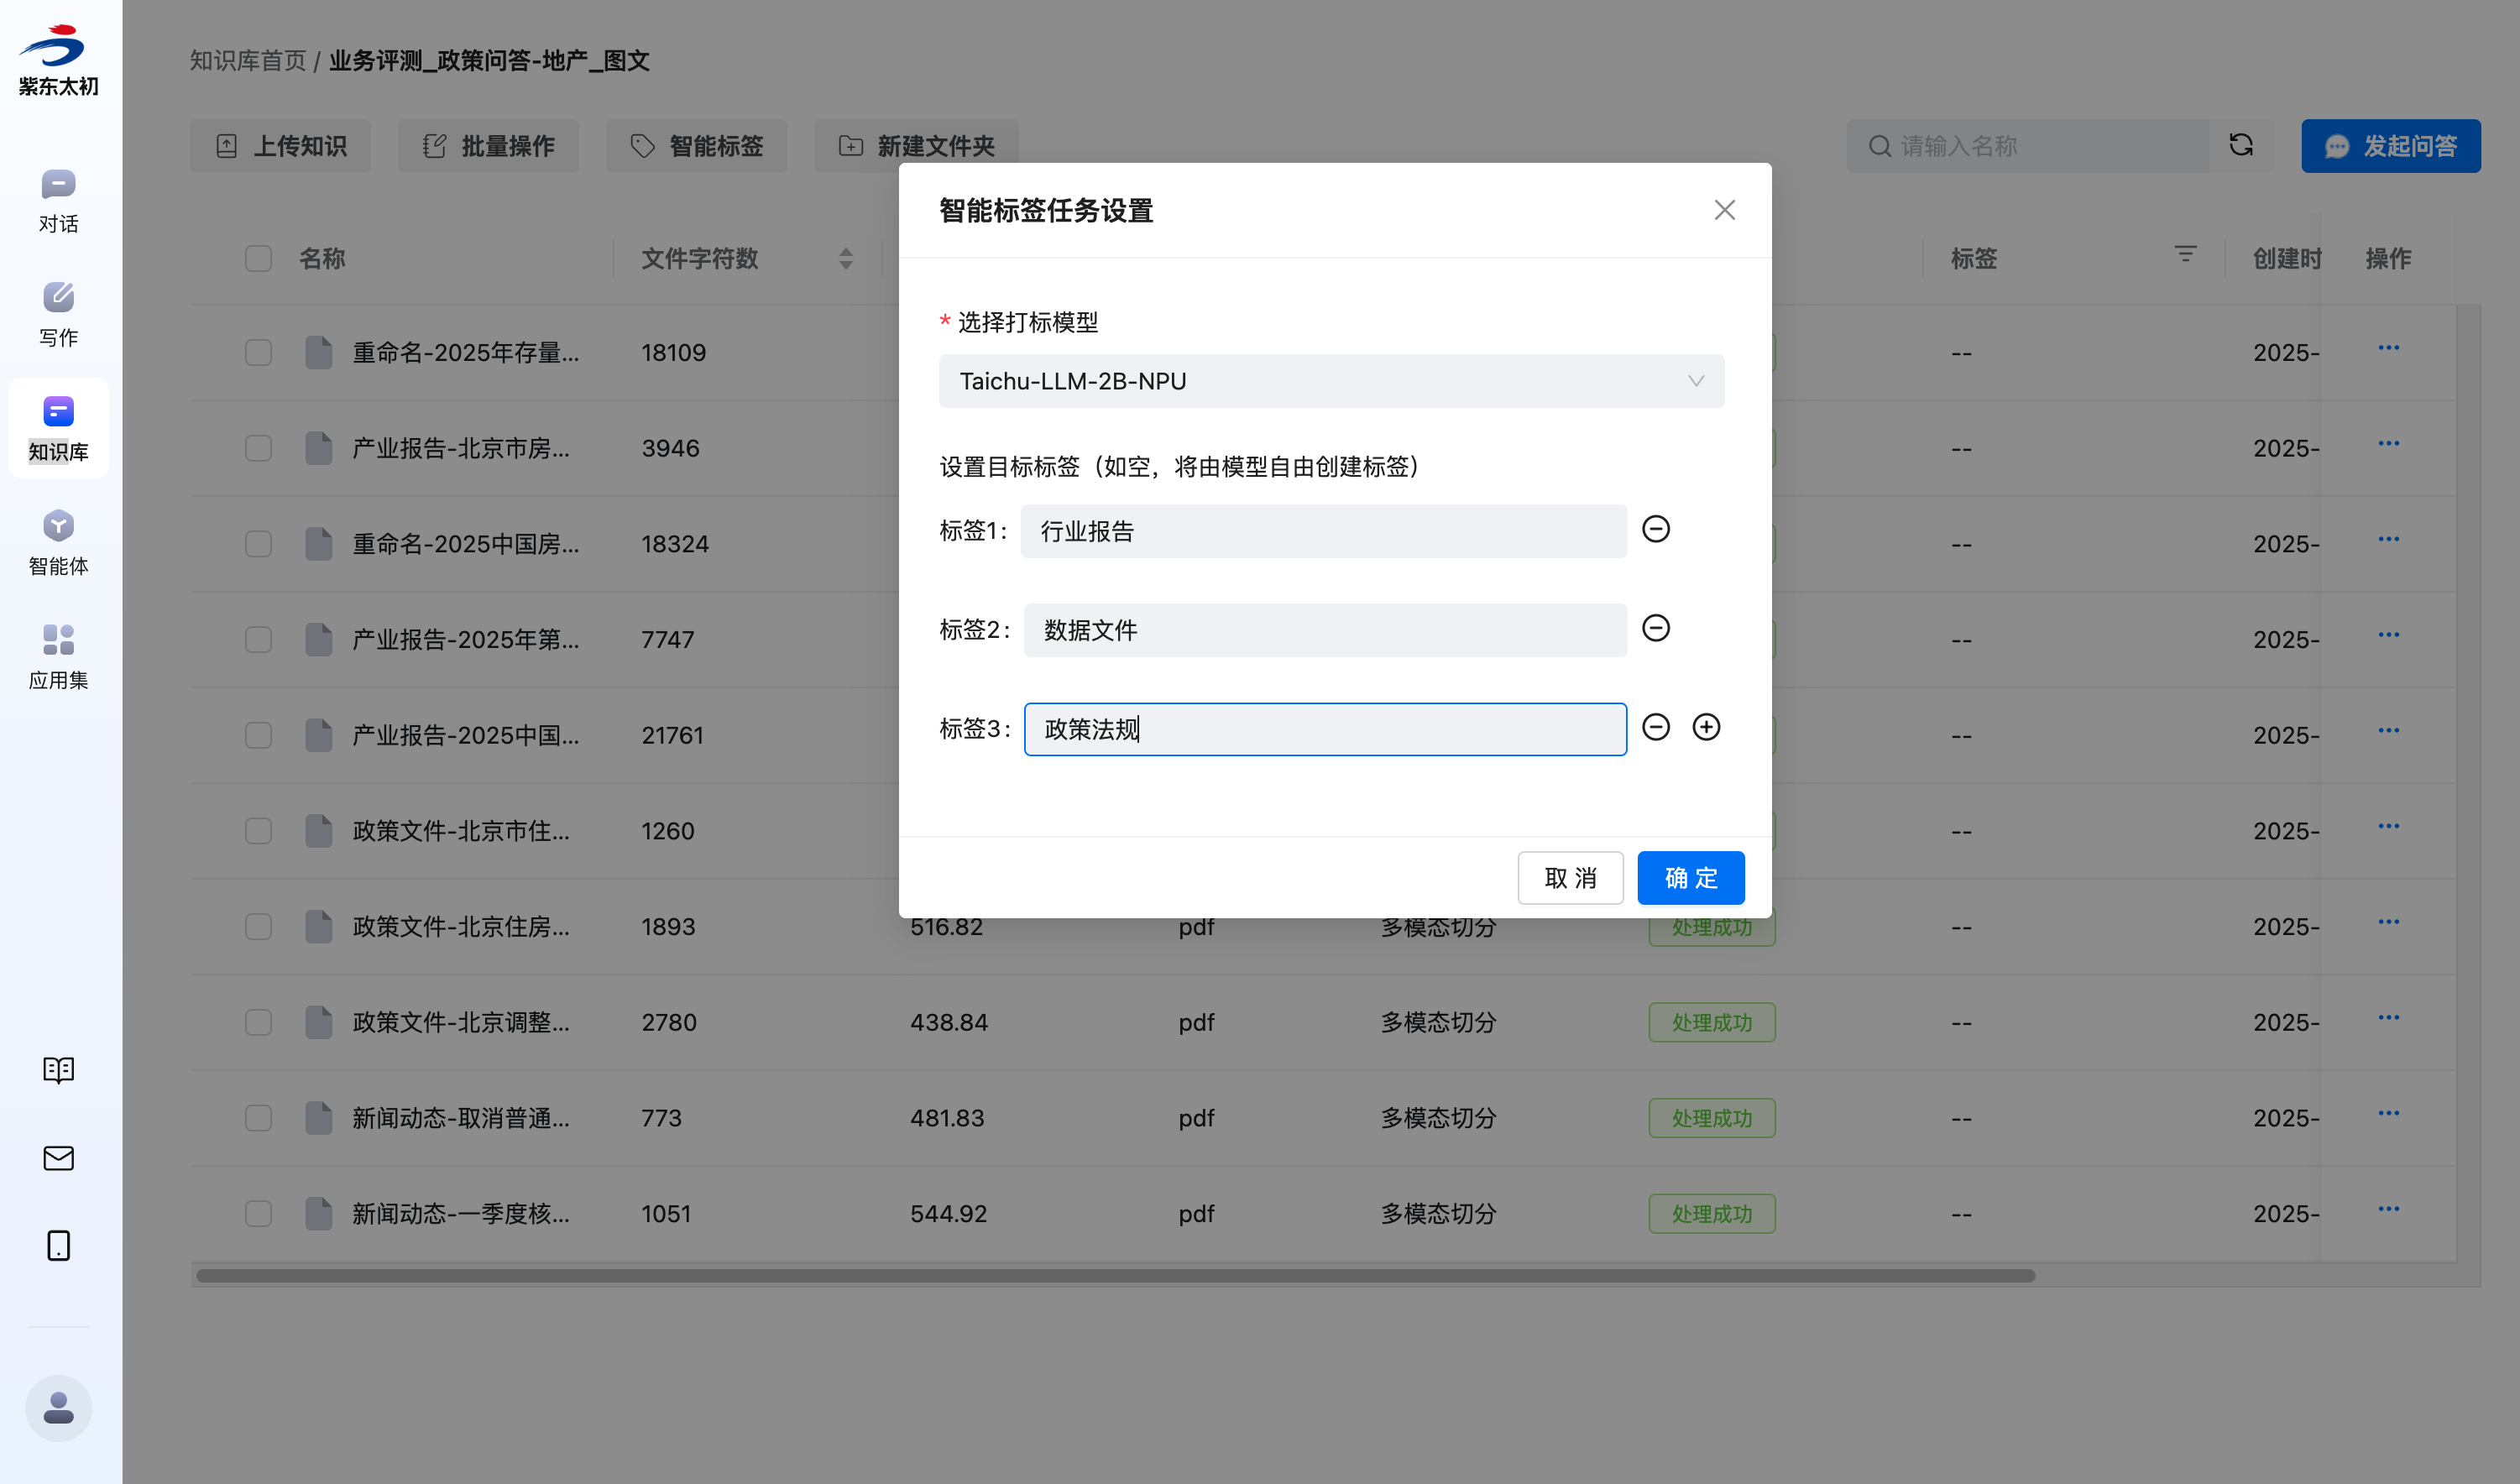Confirm with the 确定 button

coord(1690,878)
